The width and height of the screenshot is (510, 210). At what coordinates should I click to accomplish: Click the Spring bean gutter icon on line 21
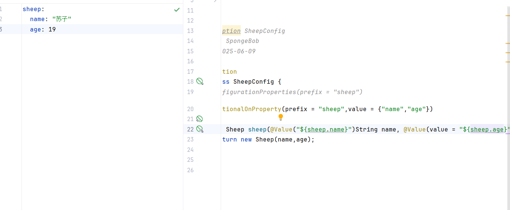199,119
